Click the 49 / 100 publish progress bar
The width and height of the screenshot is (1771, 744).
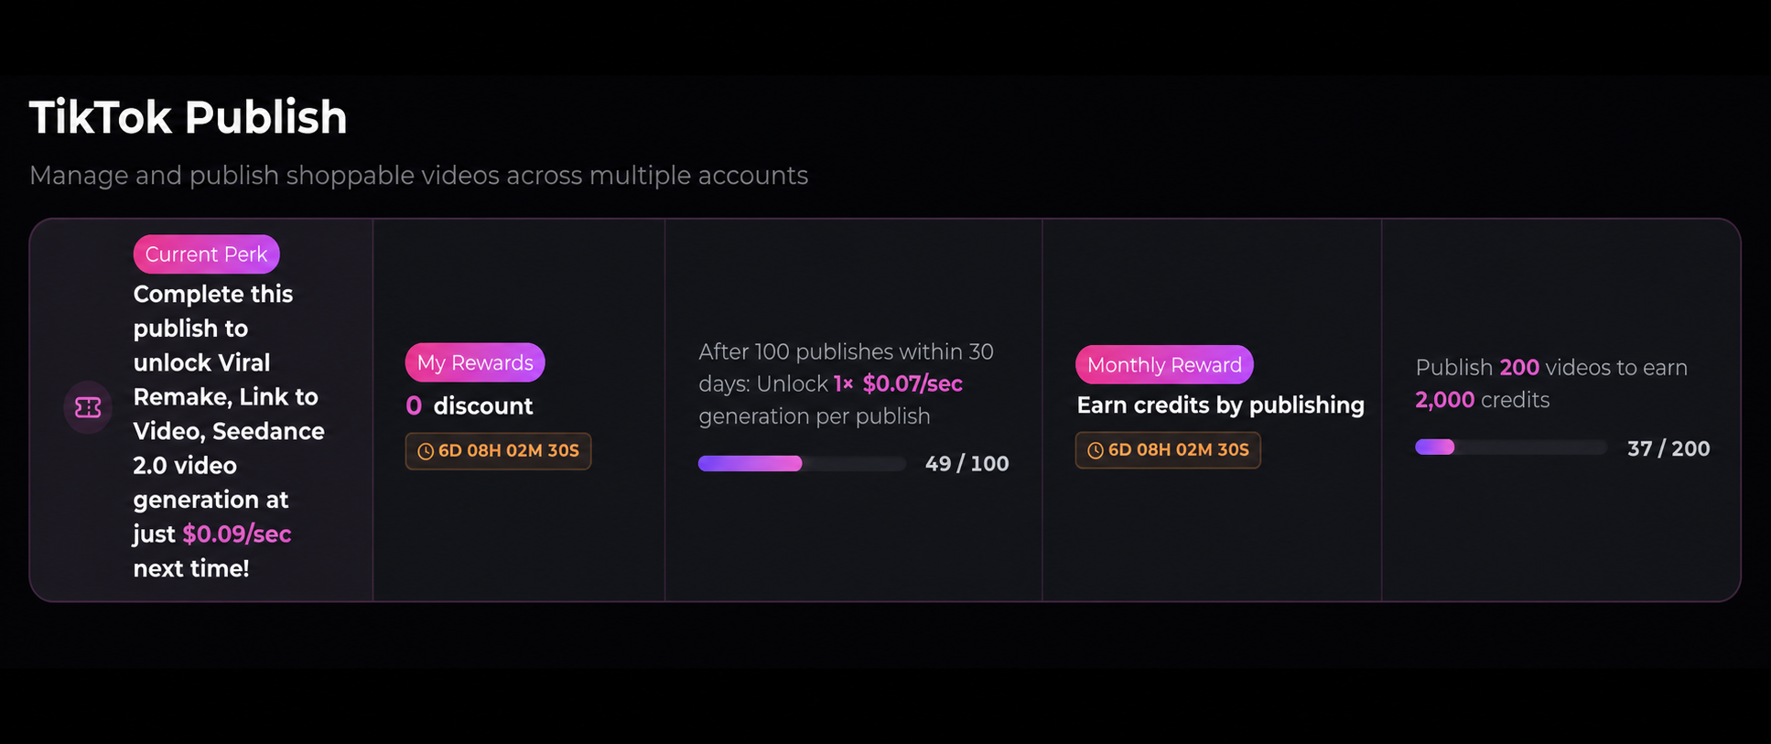click(802, 464)
